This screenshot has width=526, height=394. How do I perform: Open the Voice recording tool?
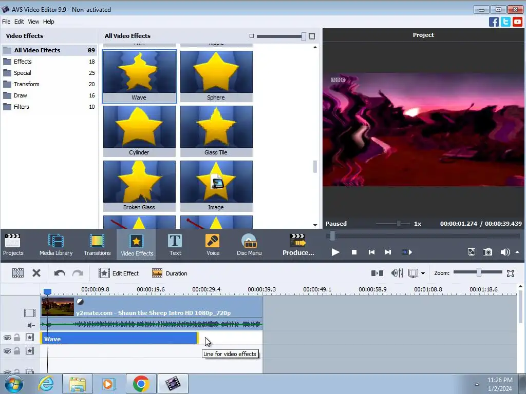click(213, 245)
